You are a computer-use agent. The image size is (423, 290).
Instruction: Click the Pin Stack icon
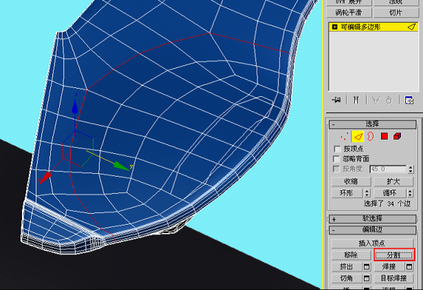click(x=336, y=100)
